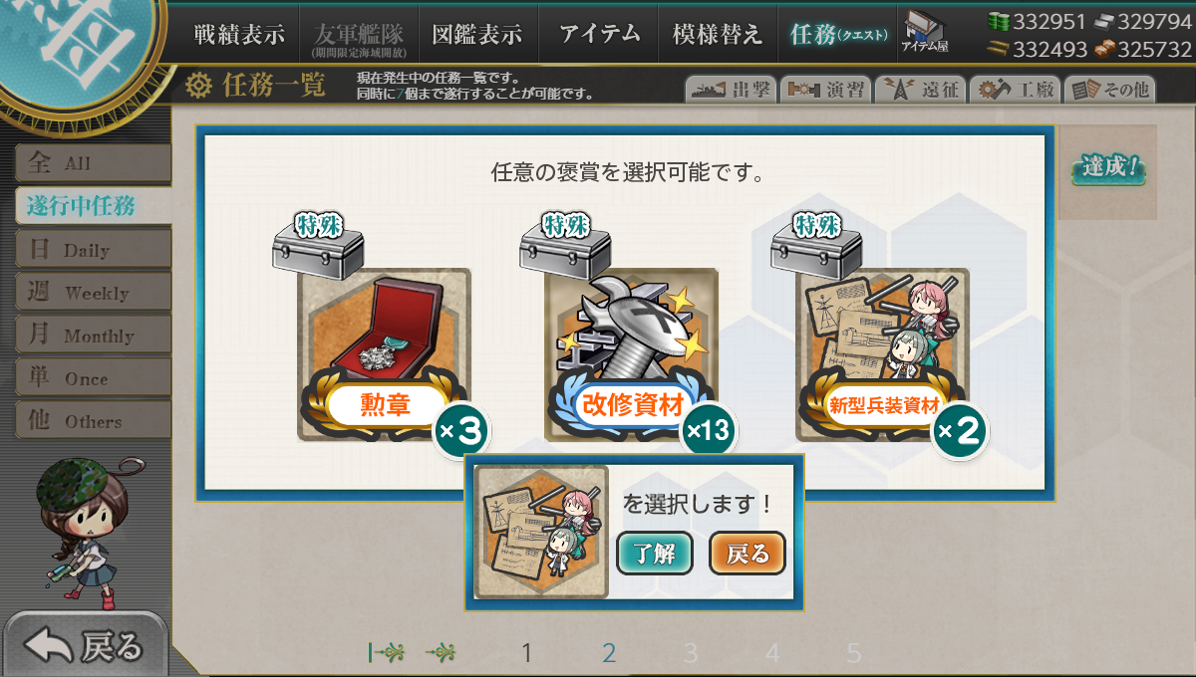The width and height of the screenshot is (1196, 677).
Task: Select the 勲章 medal reward
Action: pos(385,354)
